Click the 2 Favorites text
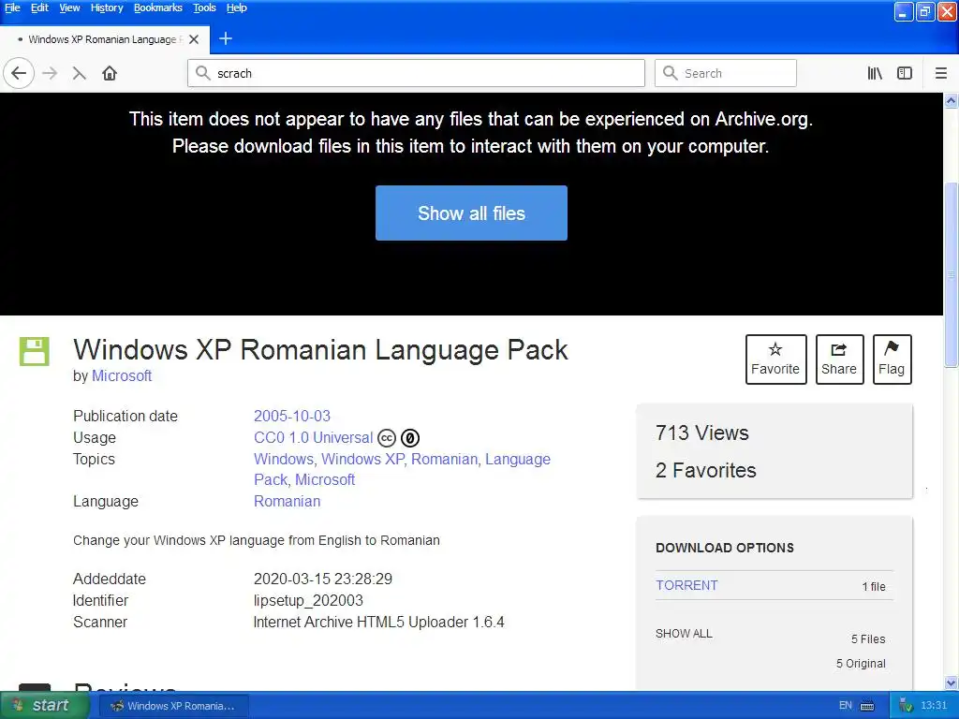This screenshot has width=959, height=719. click(x=706, y=470)
